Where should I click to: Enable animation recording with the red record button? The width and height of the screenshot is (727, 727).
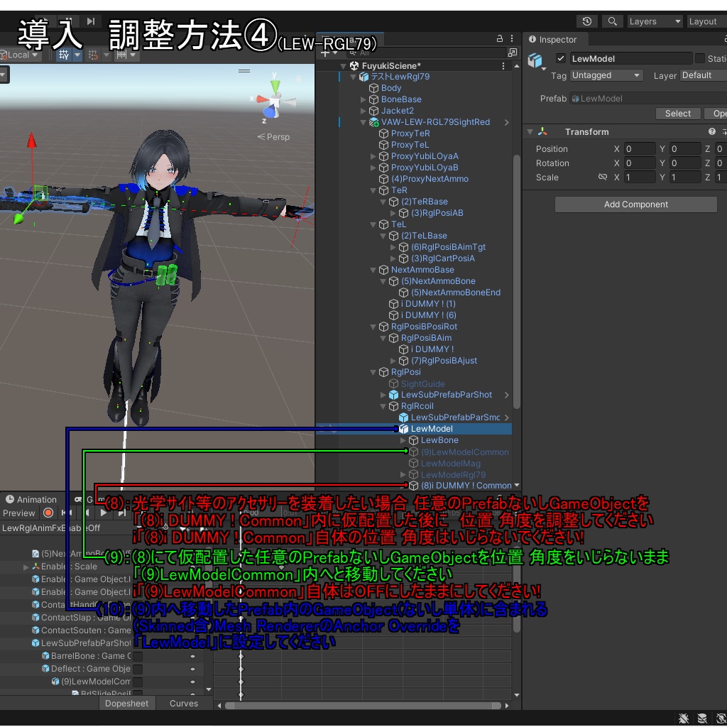coord(48,513)
